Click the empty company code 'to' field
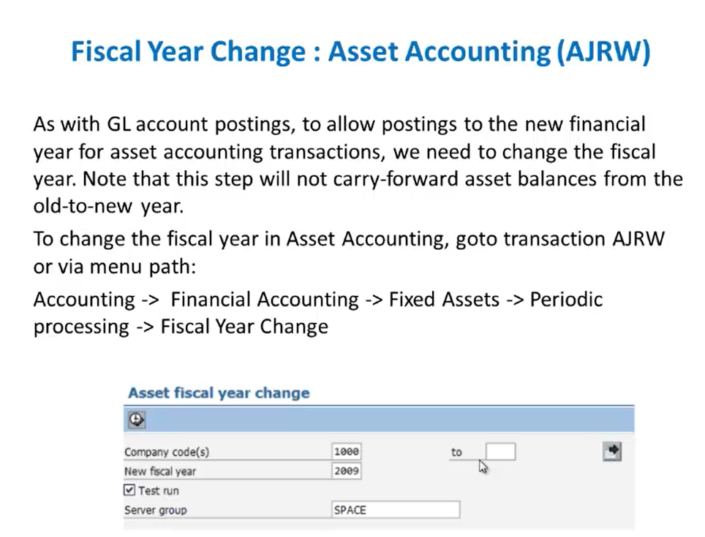This screenshot has height=537, width=705. [500, 452]
